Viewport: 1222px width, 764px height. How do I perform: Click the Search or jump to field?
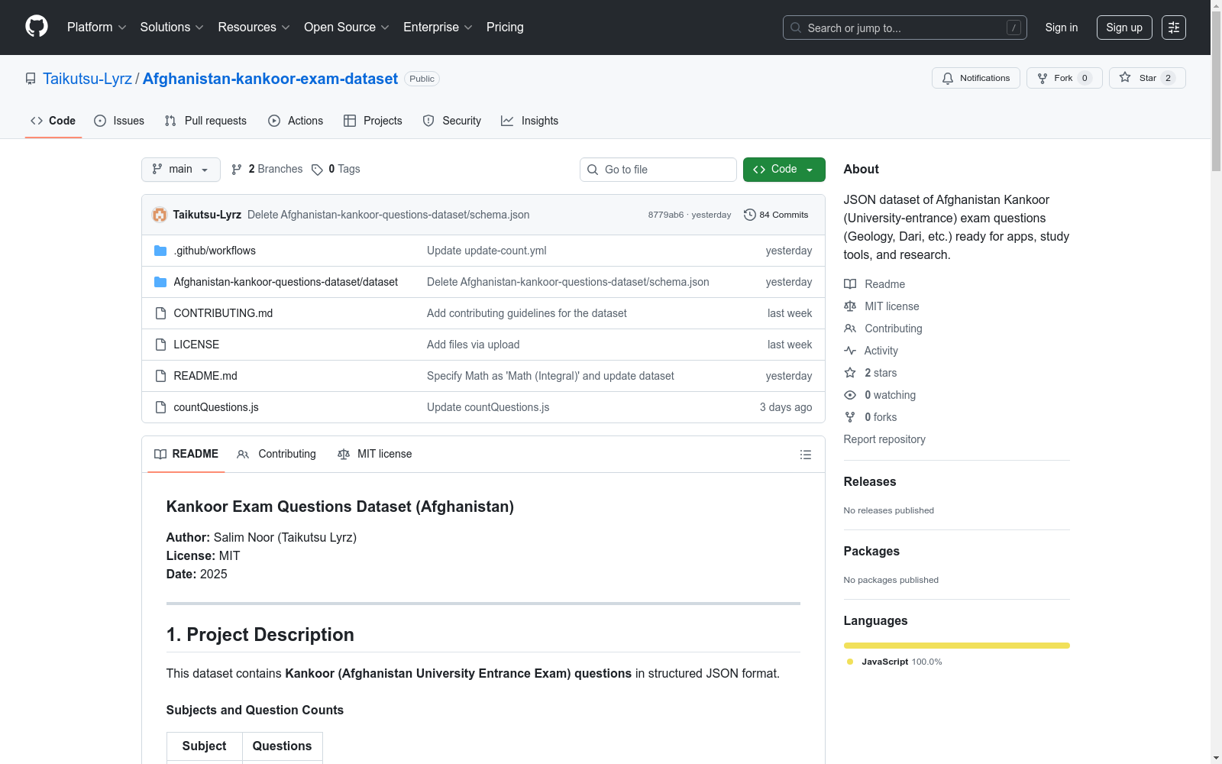click(x=905, y=28)
